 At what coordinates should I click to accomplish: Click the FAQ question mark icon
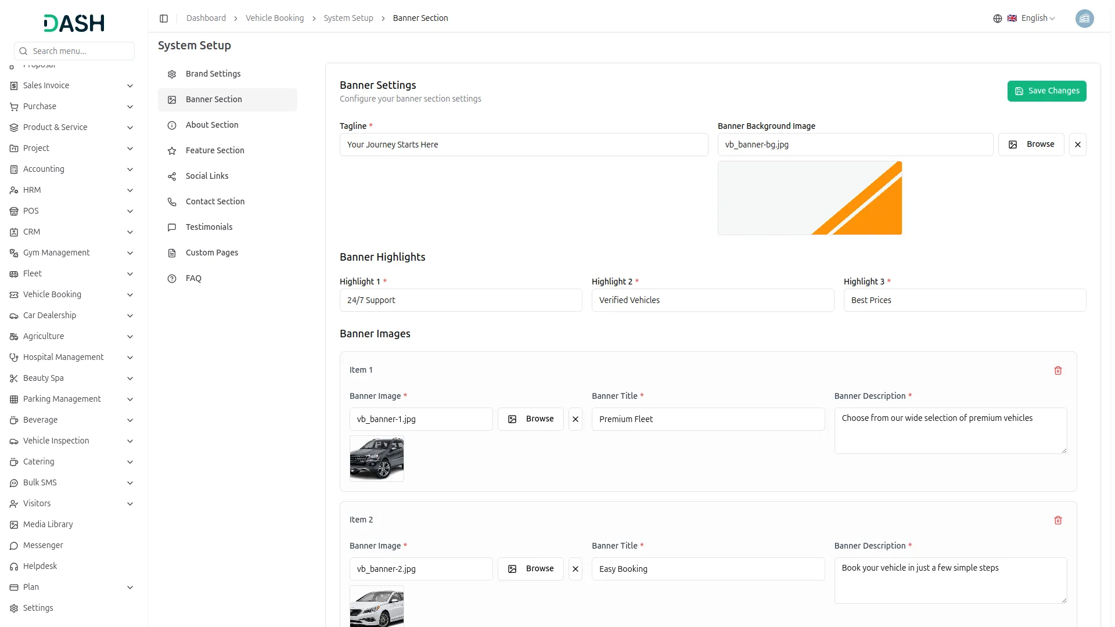point(171,278)
